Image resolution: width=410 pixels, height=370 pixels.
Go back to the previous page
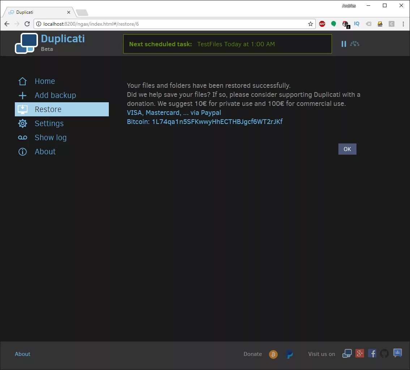[x=7, y=24]
